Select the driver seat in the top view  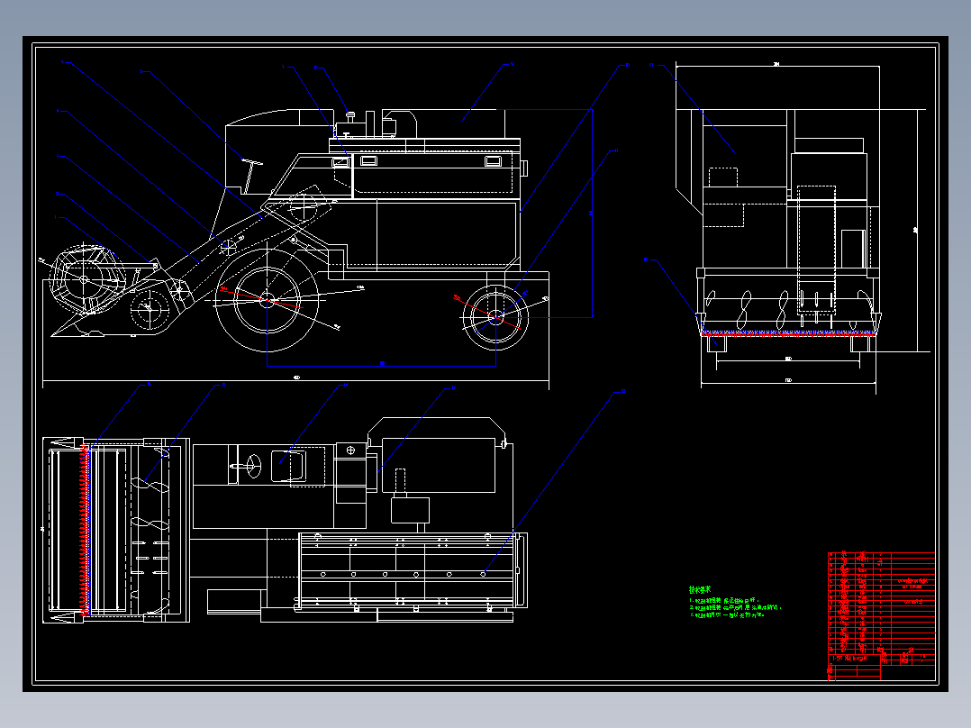tap(288, 466)
